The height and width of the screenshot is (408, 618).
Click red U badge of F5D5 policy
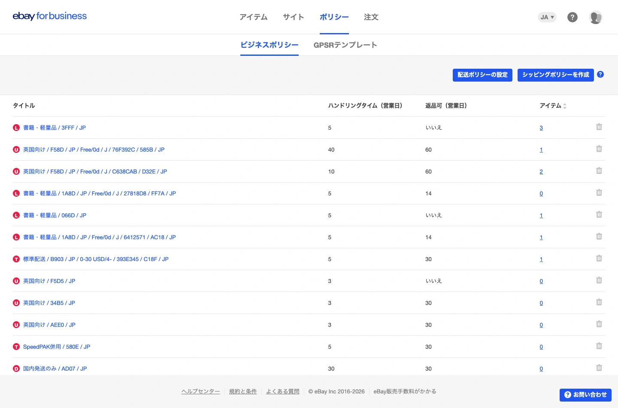pos(16,281)
